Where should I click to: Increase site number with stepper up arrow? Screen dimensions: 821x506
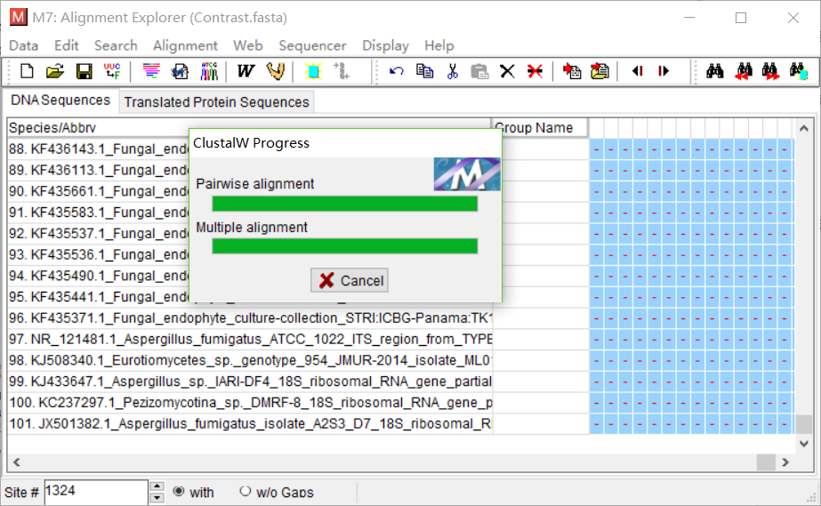coord(157,486)
